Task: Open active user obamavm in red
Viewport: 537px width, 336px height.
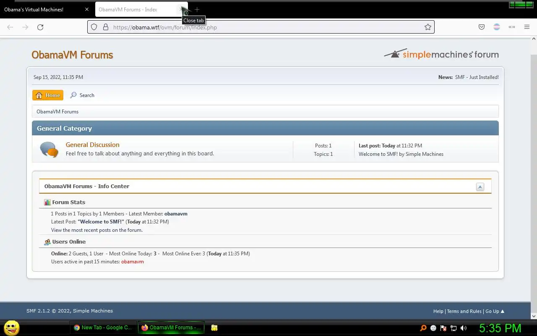Action: click(x=133, y=262)
